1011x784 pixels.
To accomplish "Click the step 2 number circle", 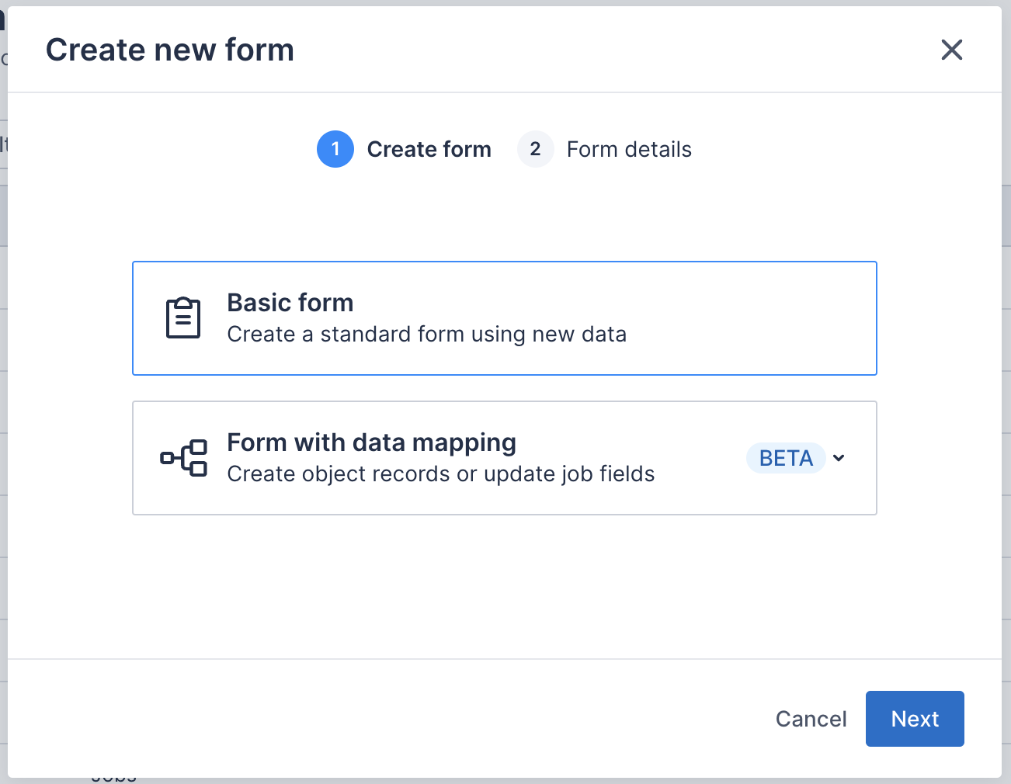I will pyautogui.click(x=536, y=149).
